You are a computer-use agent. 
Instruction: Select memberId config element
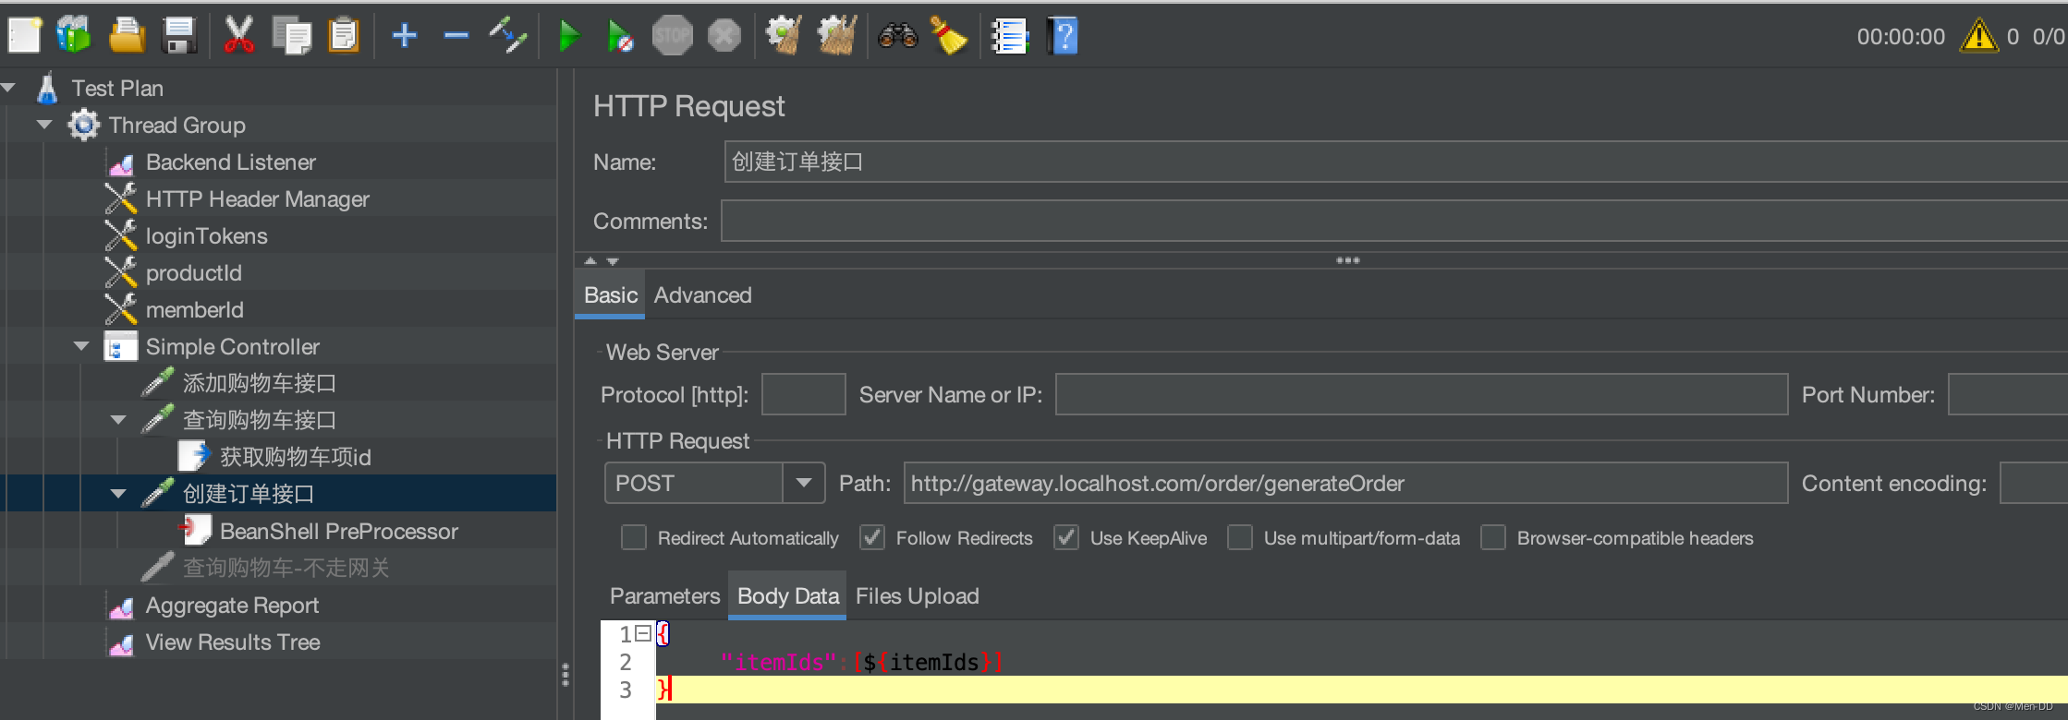pyautogui.click(x=194, y=309)
